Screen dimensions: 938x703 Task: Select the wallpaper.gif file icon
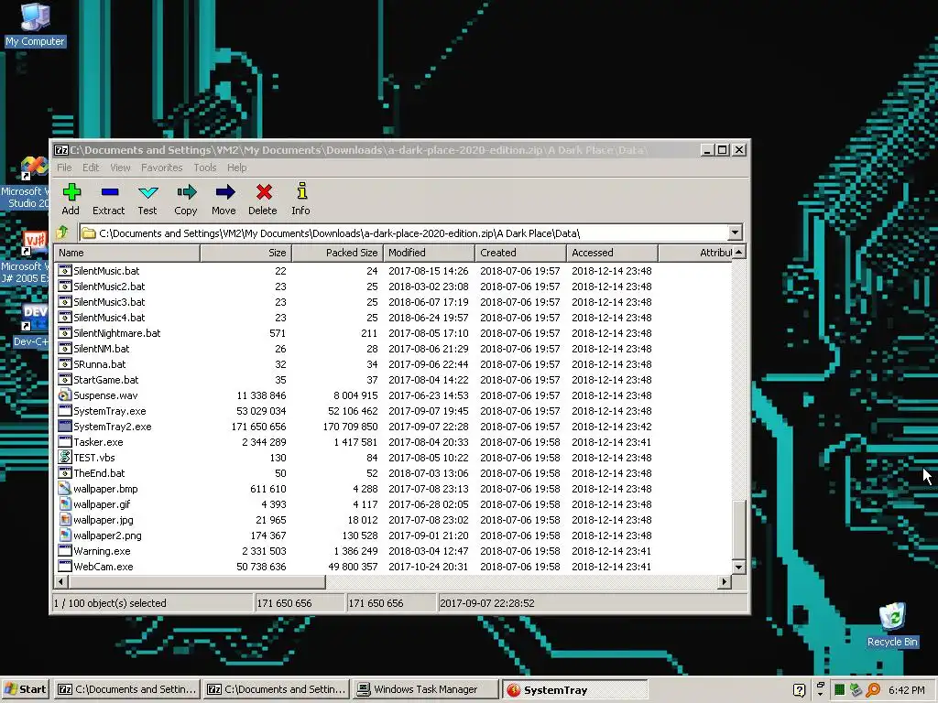(x=65, y=504)
